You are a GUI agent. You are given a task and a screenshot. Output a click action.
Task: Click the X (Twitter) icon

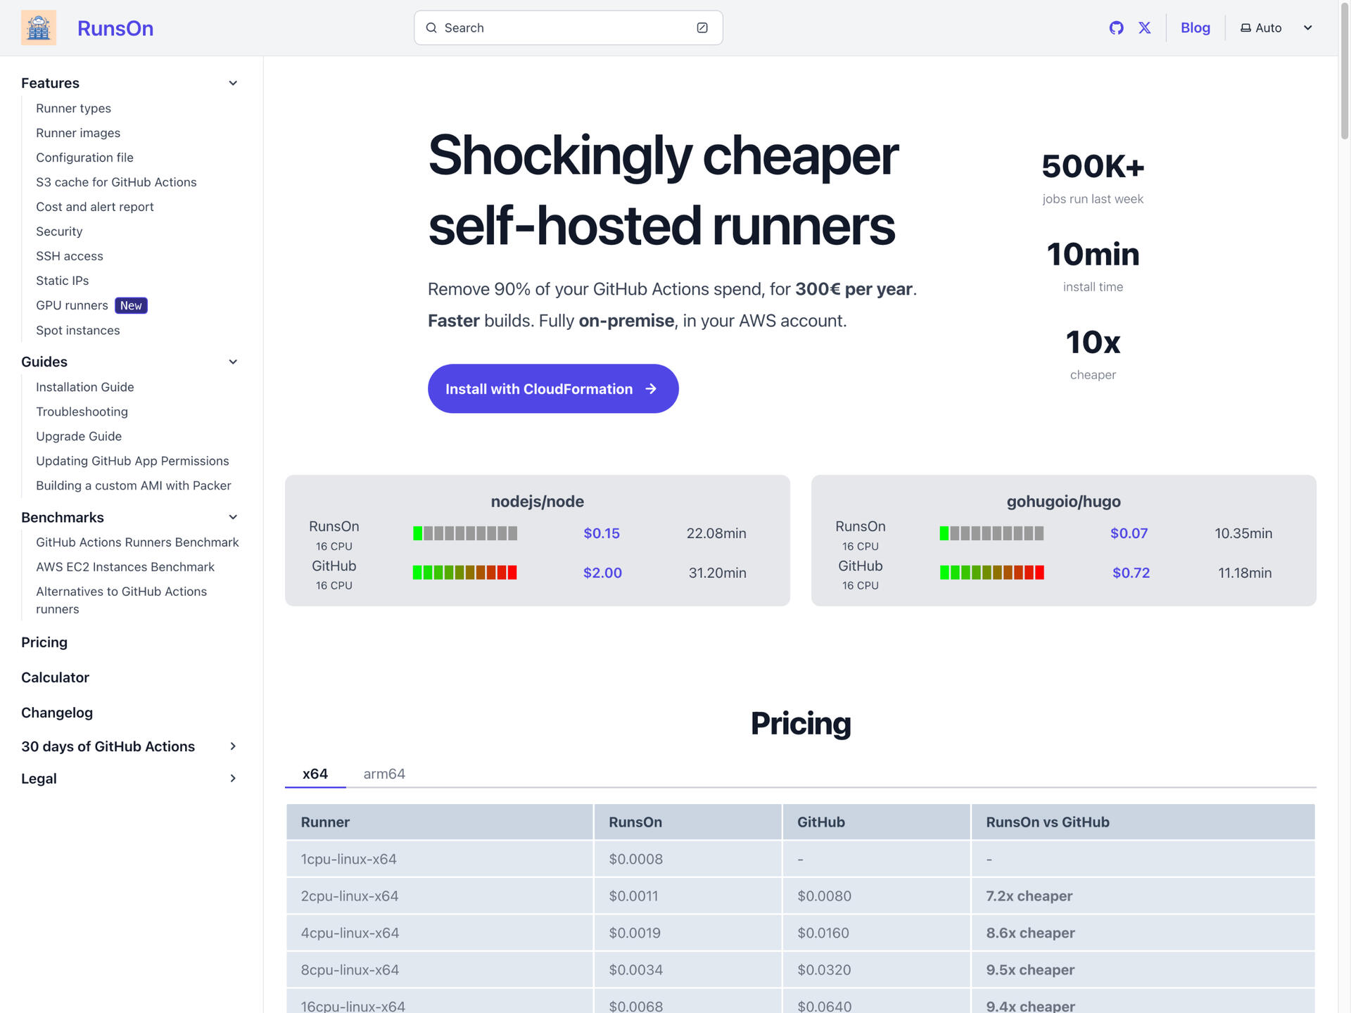[1145, 27]
